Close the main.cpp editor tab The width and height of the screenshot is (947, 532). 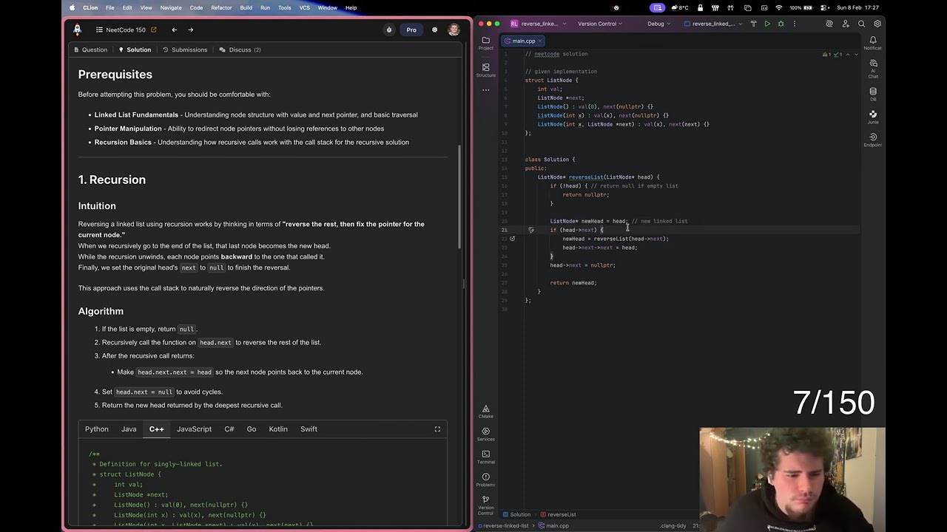coord(541,41)
